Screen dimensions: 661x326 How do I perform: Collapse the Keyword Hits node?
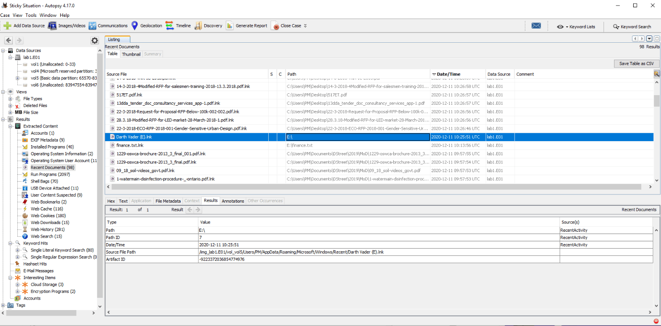10,243
